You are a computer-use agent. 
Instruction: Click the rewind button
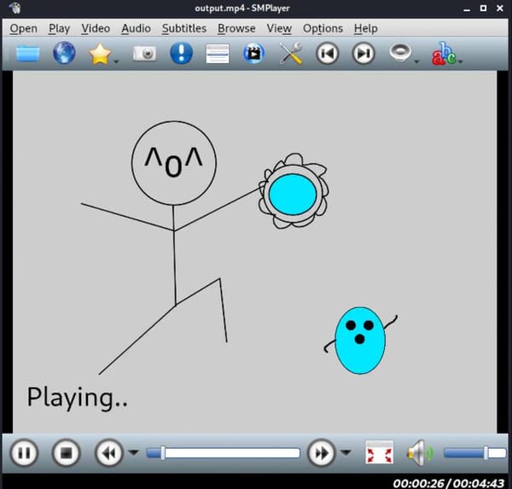(x=108, y=452)
